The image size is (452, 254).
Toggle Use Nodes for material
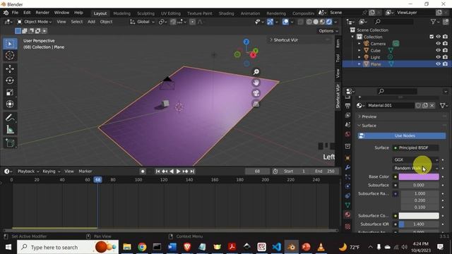(x=402, y=135)
